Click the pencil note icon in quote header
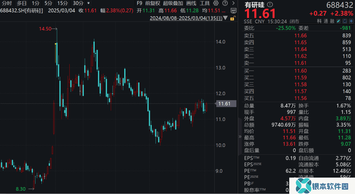Image resolution: width=355 pixels, height=194 pixels. pos(339,21)
